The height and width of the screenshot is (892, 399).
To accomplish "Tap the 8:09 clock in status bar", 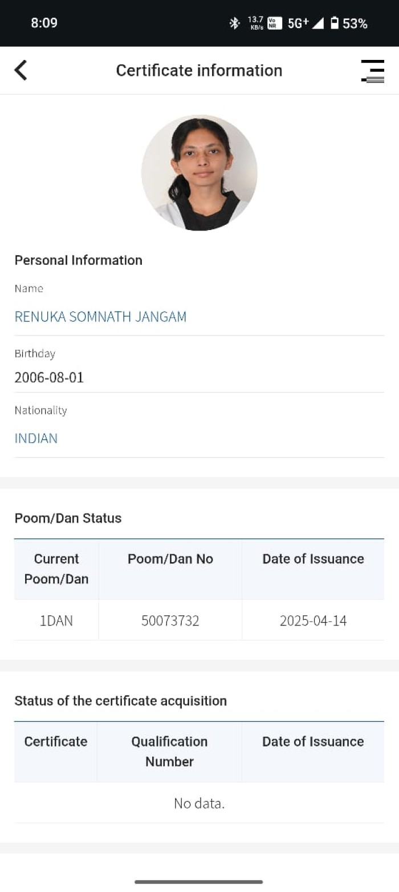I will (x=44, y=23).
